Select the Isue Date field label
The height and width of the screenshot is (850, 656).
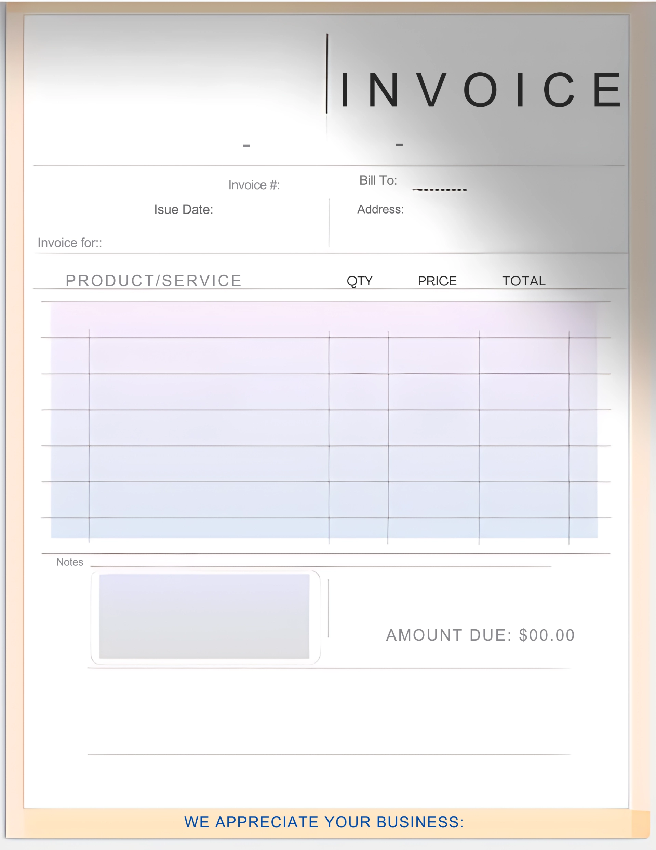click(x=183, y=209)
